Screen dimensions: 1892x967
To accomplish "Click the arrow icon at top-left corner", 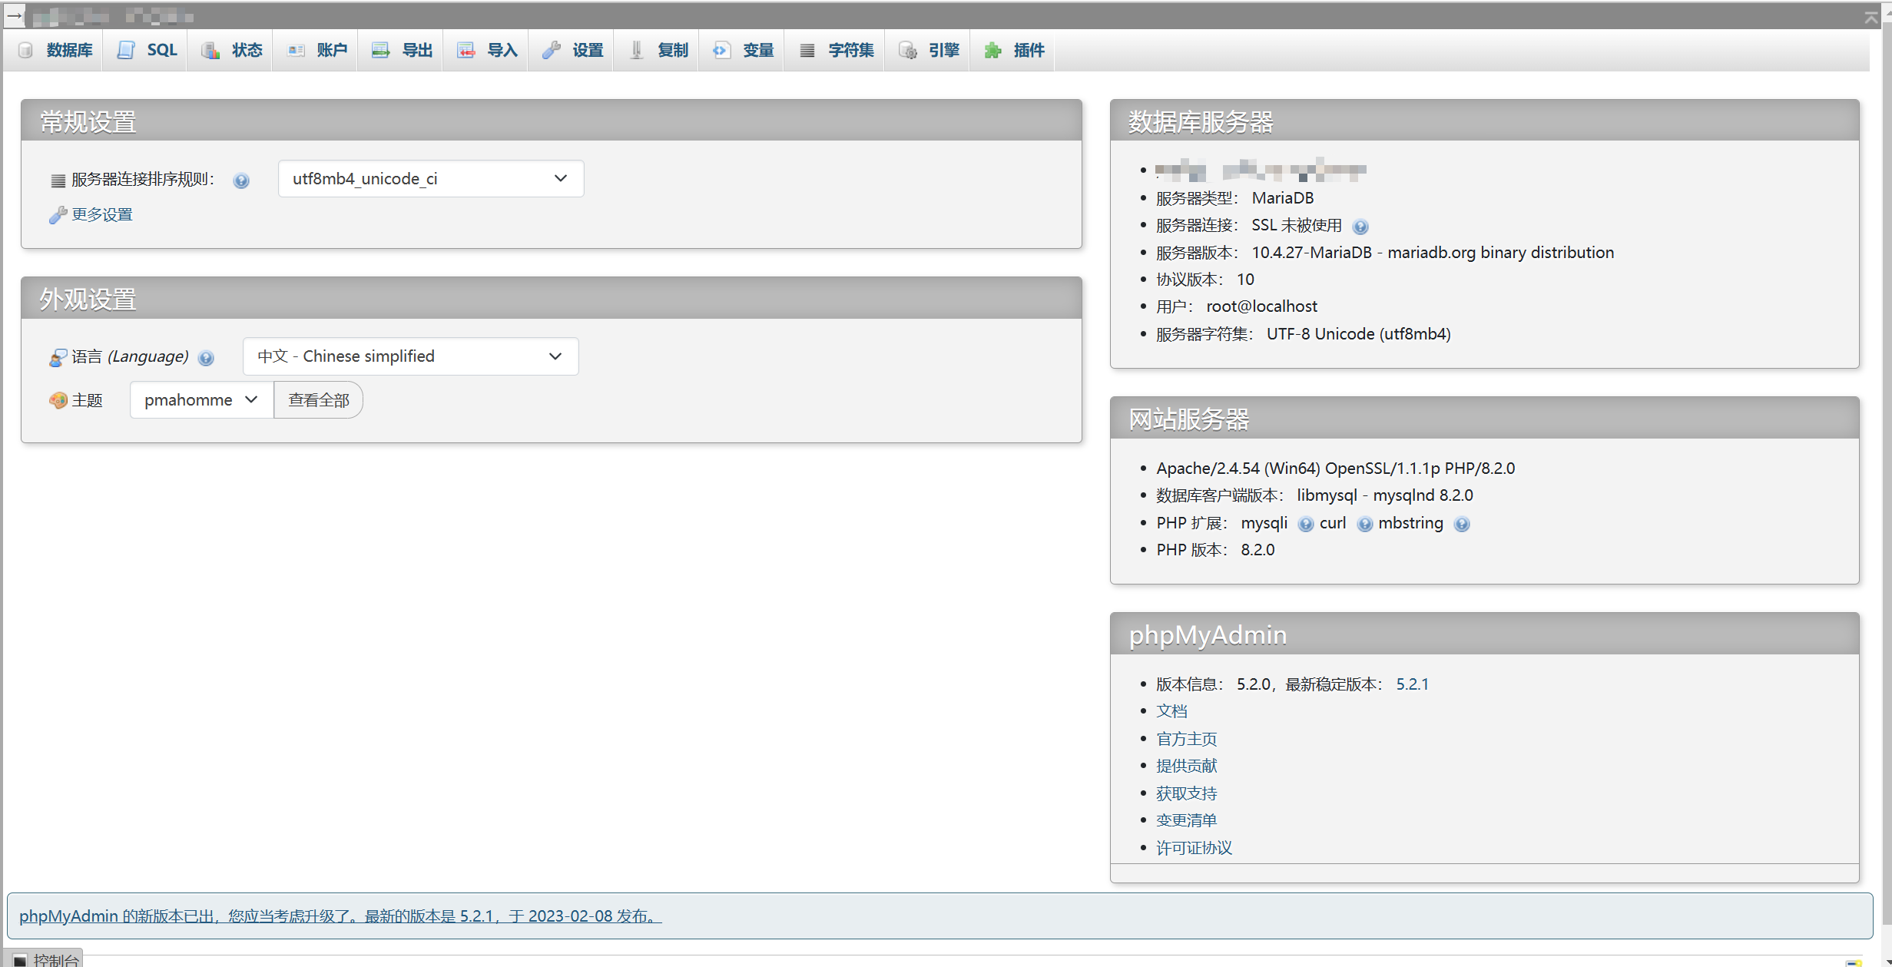I will tap(15, 15).
